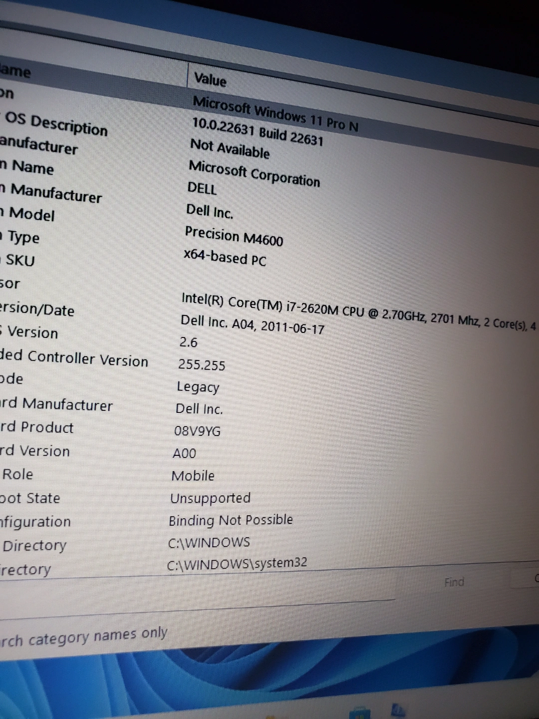Viewport: 539px width, 719px height.
Task: Select the 2.6 SMBIOS version value
Action: [x=188, y=343]
